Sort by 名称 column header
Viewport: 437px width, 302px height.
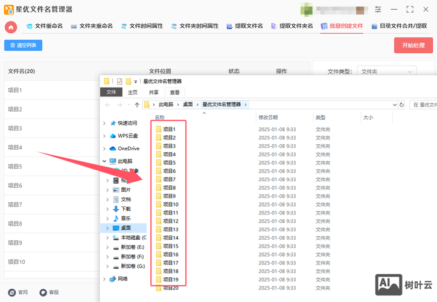[160, 117]
